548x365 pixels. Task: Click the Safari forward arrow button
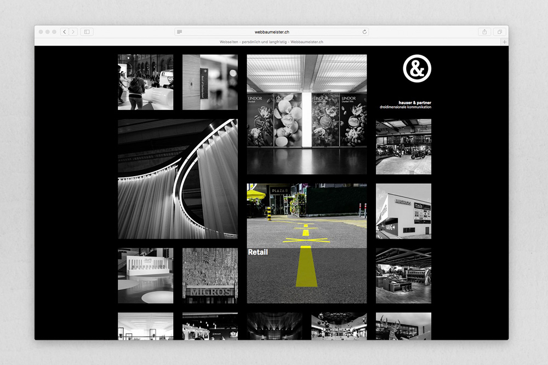pyautogui.click(x=73, y=32)
